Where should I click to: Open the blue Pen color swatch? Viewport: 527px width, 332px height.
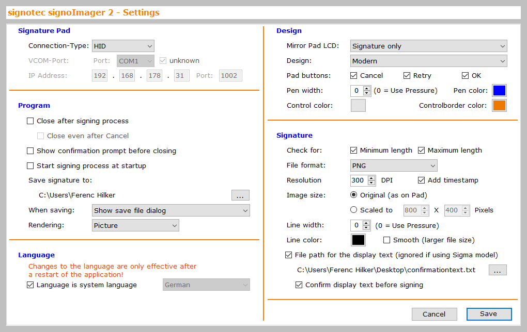(x=499, y=91)
